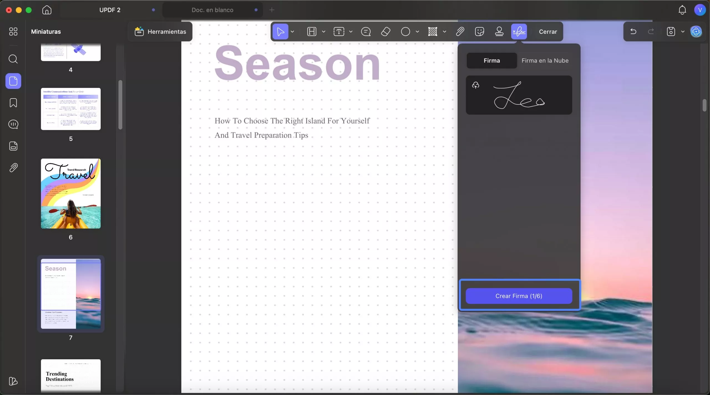Open the stamp tool
710x395 pixels.
tap(499, 32)
